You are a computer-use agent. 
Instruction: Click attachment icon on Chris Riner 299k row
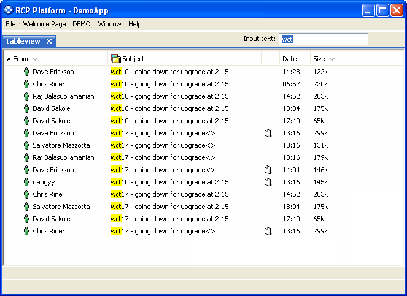tap(268, 231)
